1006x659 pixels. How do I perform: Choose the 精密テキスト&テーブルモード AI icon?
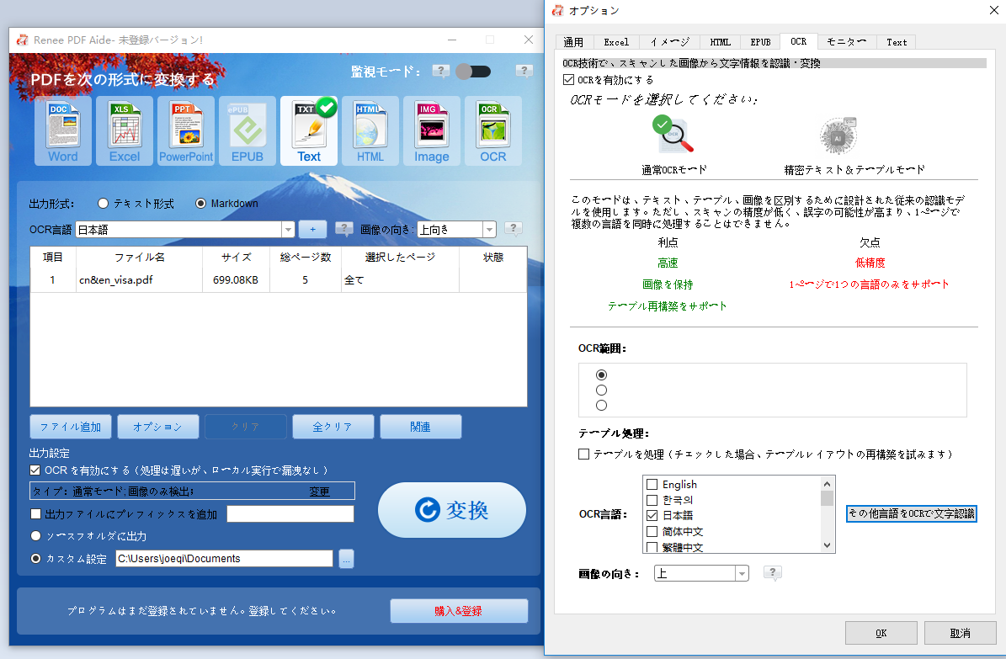point(837,136)
